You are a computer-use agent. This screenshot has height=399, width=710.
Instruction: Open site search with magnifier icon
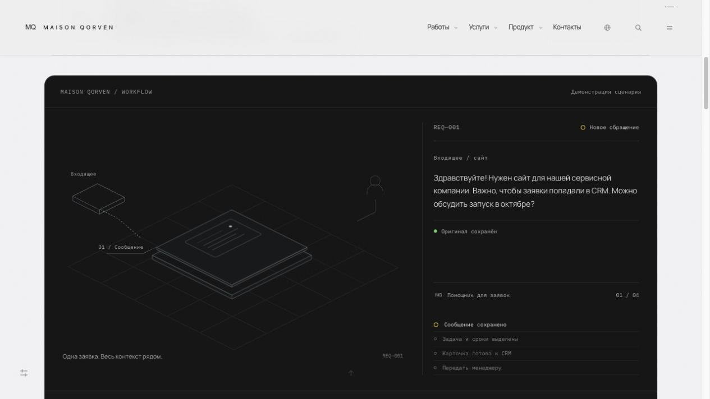coord(638,27)
